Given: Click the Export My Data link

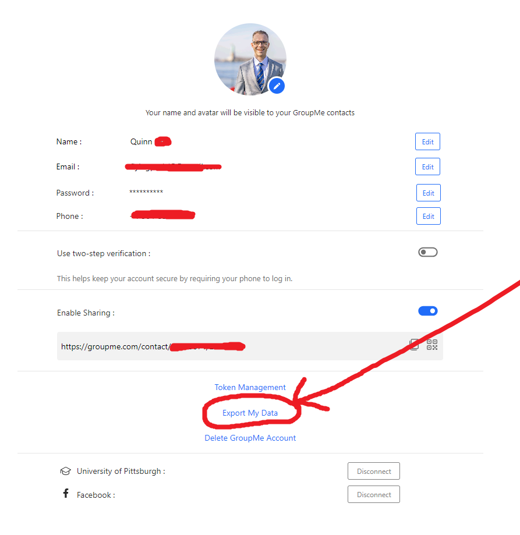Looking at the screenshot, I should click(250, 413).
